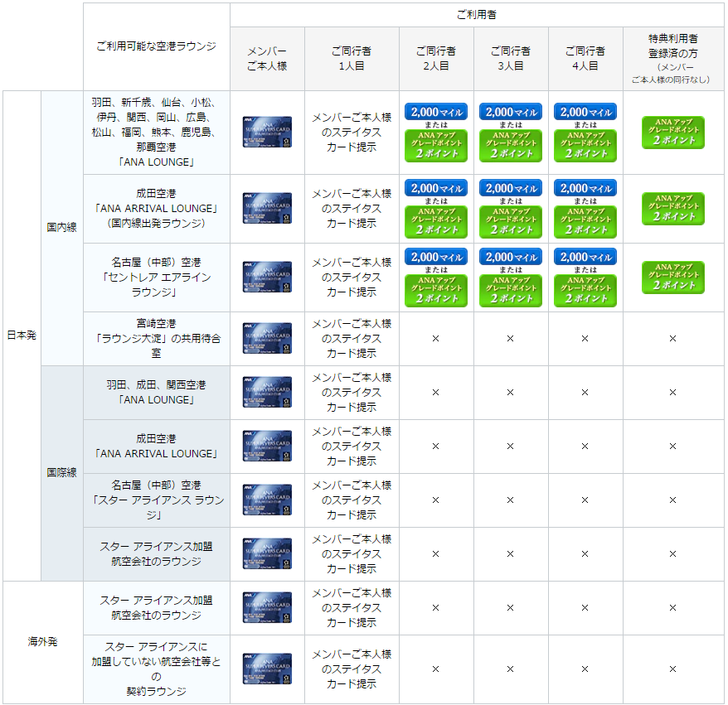Click the ご同行者 2人目 column header
The width and height of the screenshot is (728, 705).
[x=436, y=59]
